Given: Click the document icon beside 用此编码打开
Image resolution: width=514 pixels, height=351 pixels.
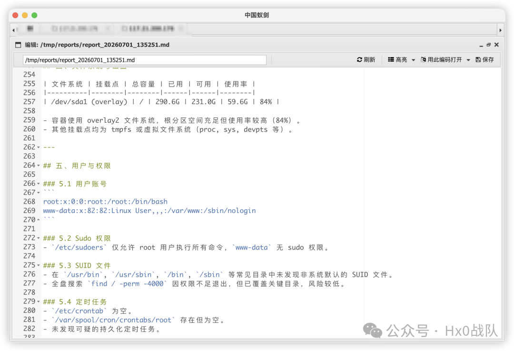Looking at the screenshot, I should 423,59.
